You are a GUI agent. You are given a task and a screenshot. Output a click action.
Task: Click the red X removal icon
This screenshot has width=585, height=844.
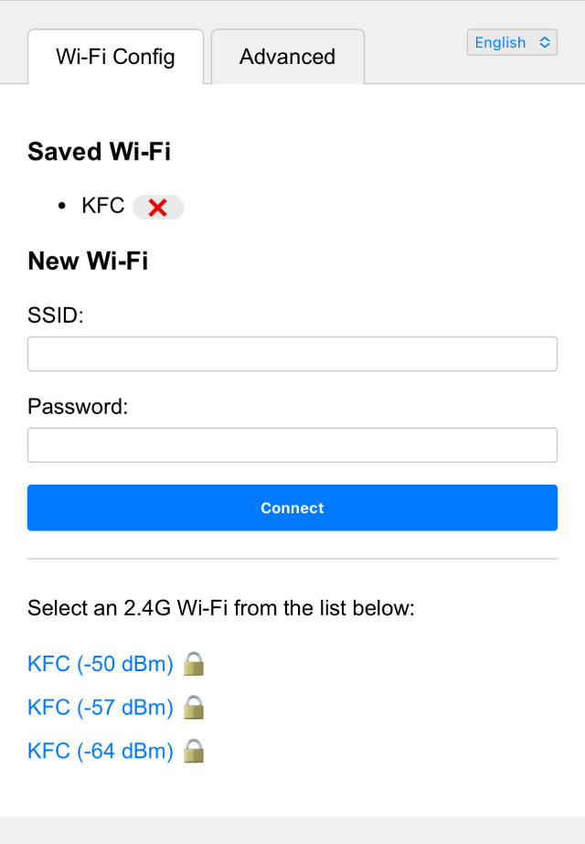(157, 207)
